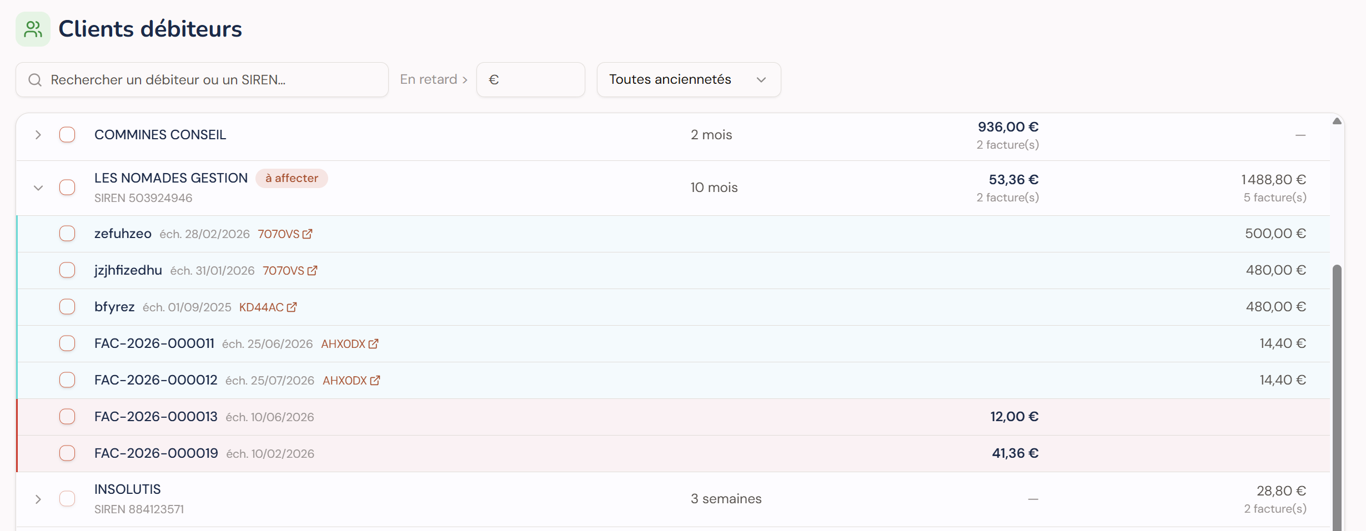Open external link icon on FAC-2026-000012 row

375,381
